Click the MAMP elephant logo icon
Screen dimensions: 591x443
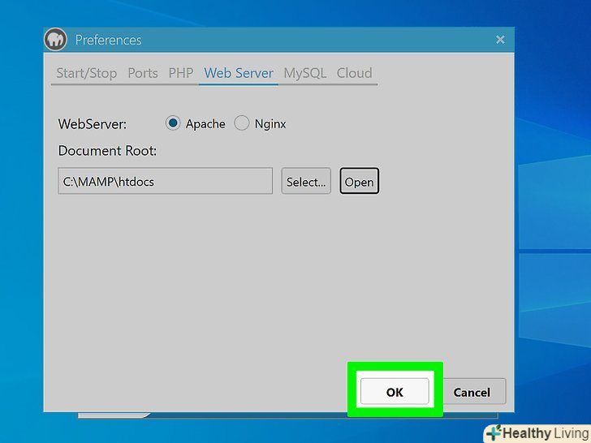(x=55, y=39)
